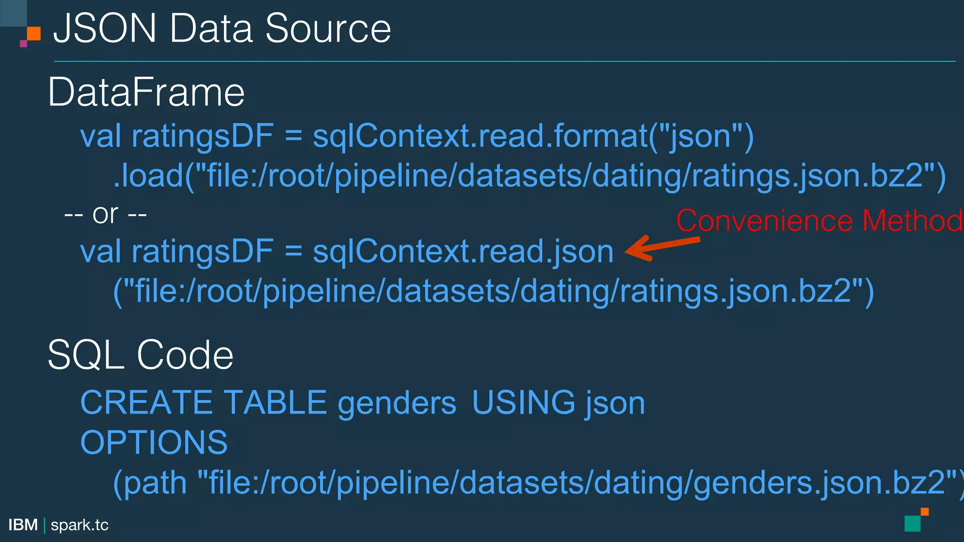This screenshot has height=542, width=964.
Task: Click the Convenience Method red label
Action: coord(819,221)
